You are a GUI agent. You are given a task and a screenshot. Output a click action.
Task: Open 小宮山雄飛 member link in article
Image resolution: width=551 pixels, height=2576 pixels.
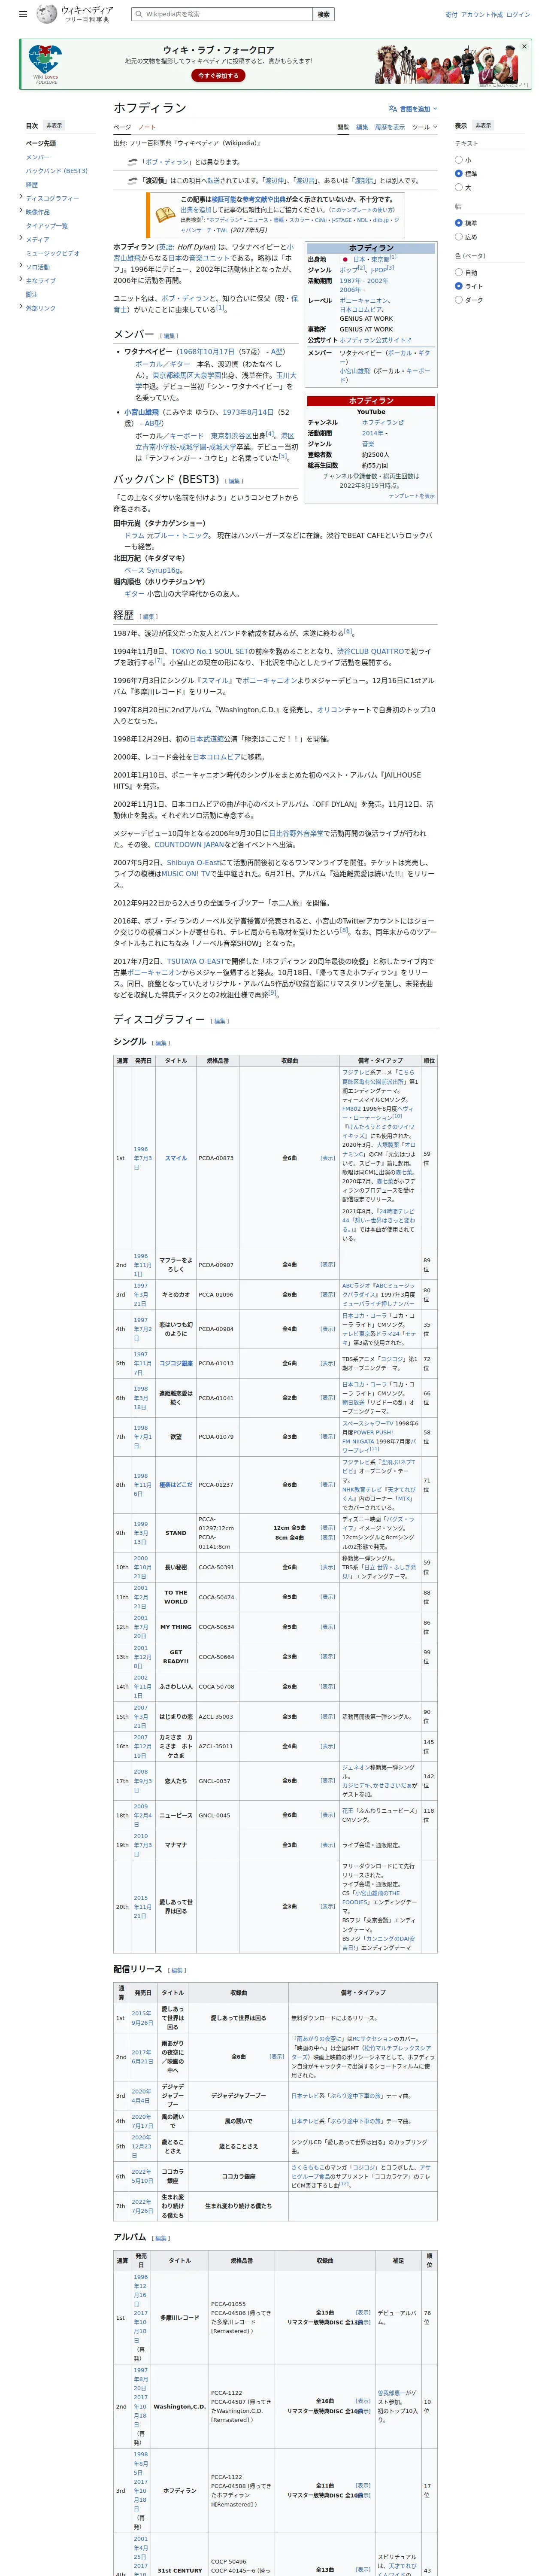tap(141, 412)
